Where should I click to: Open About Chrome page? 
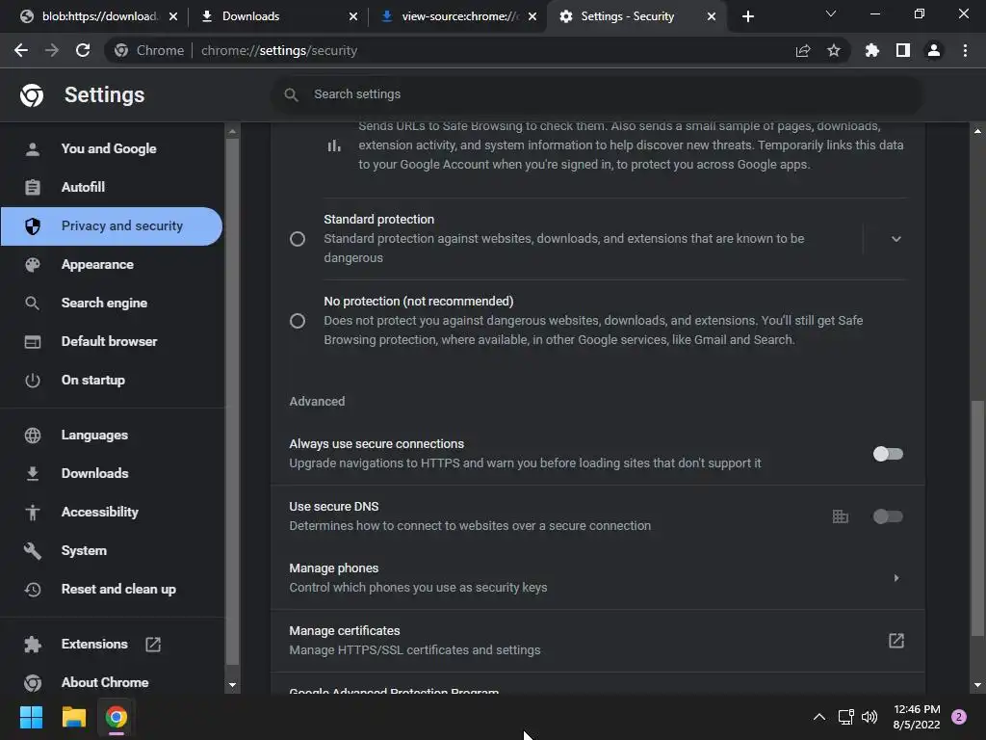click(112, 683)
